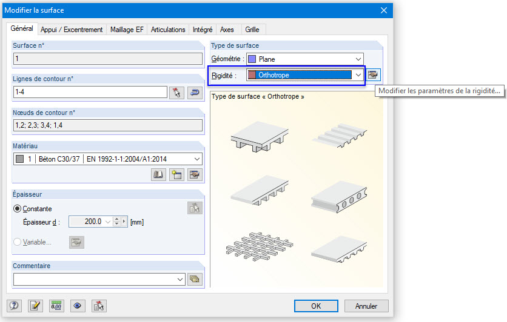The image size is (507, 322).
Task: Open the Appui / Excentrement tab
Action: tap(72, 30)
